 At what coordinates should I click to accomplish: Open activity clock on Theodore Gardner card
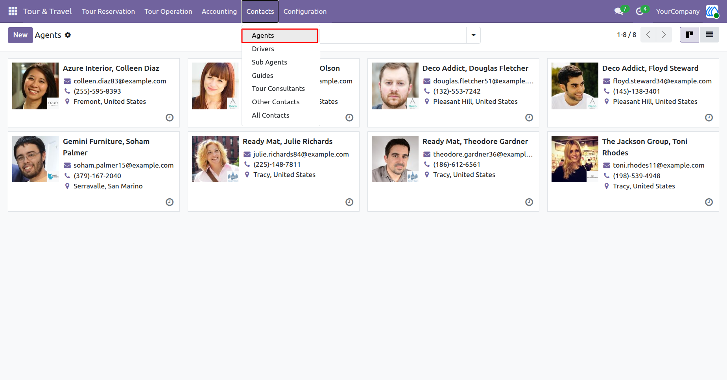529,202
